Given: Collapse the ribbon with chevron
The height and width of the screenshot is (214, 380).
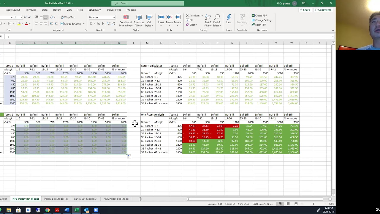Looking at the screenshot, I should point(333,30).
